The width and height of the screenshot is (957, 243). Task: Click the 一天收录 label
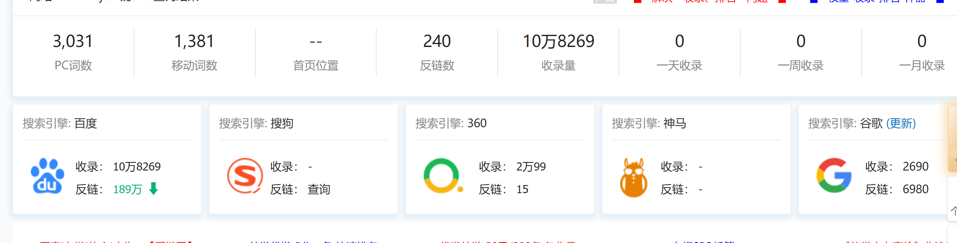pyautogui.click(x=679, y=65)
